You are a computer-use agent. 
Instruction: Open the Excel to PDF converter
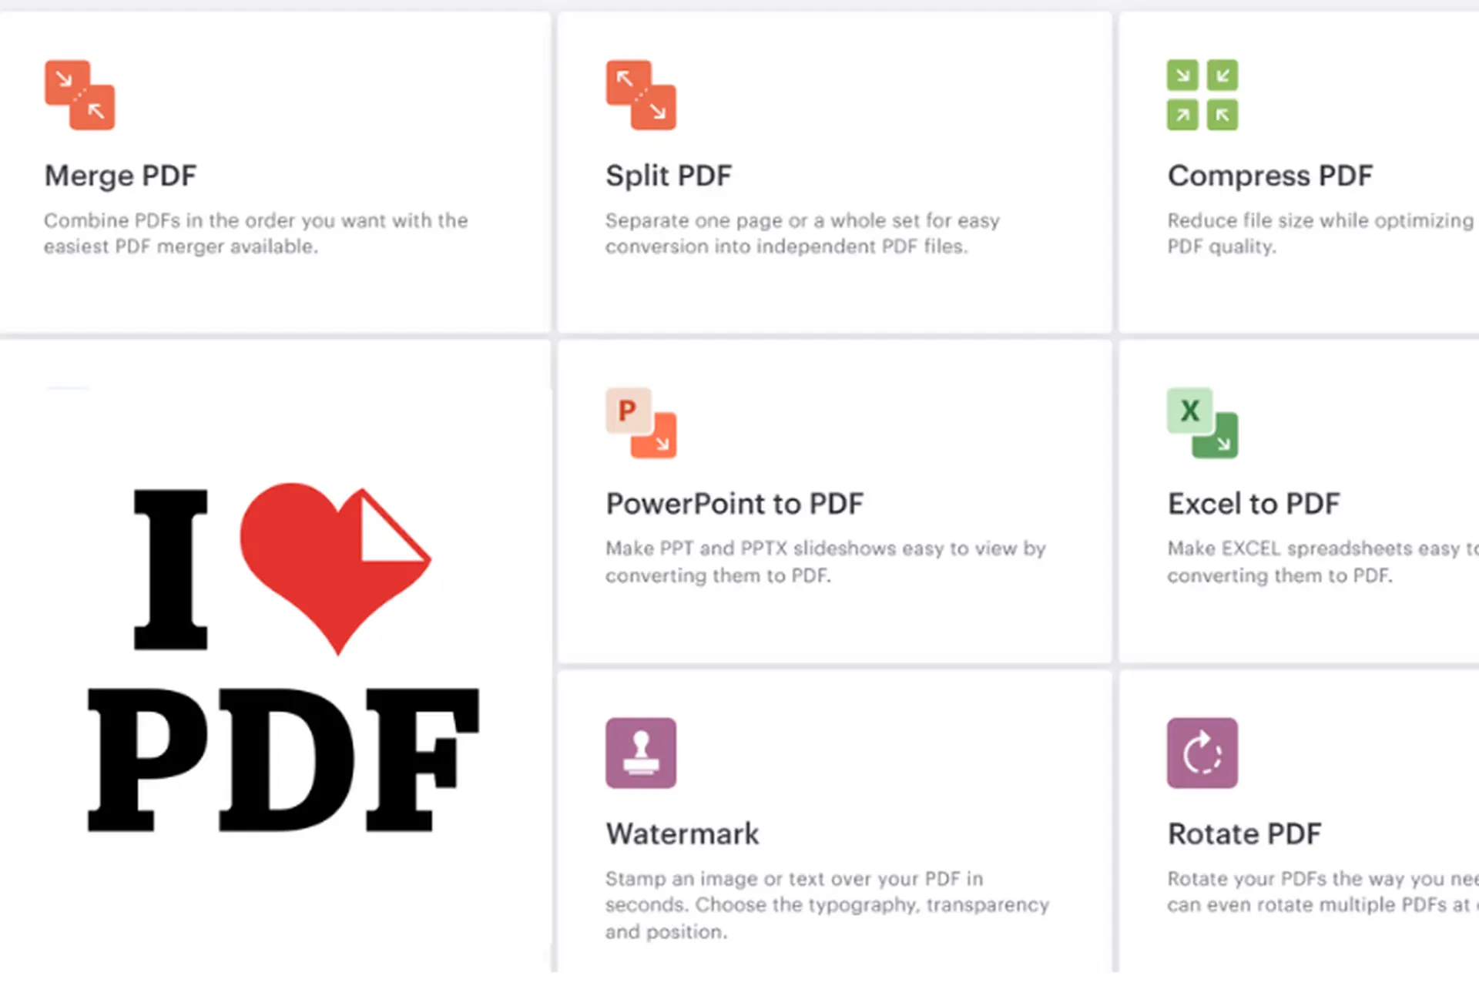1253,504
